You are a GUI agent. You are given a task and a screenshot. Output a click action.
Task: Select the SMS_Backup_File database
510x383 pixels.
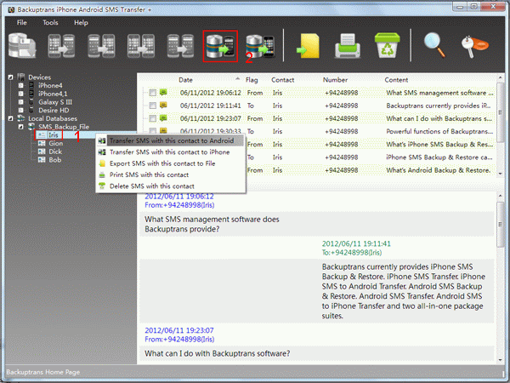tap(64, 127)
